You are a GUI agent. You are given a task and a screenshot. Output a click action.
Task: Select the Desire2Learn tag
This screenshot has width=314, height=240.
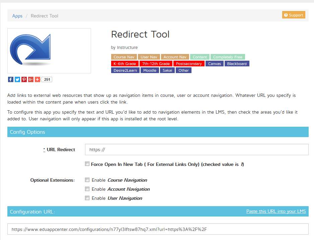(x=125, y=70)
